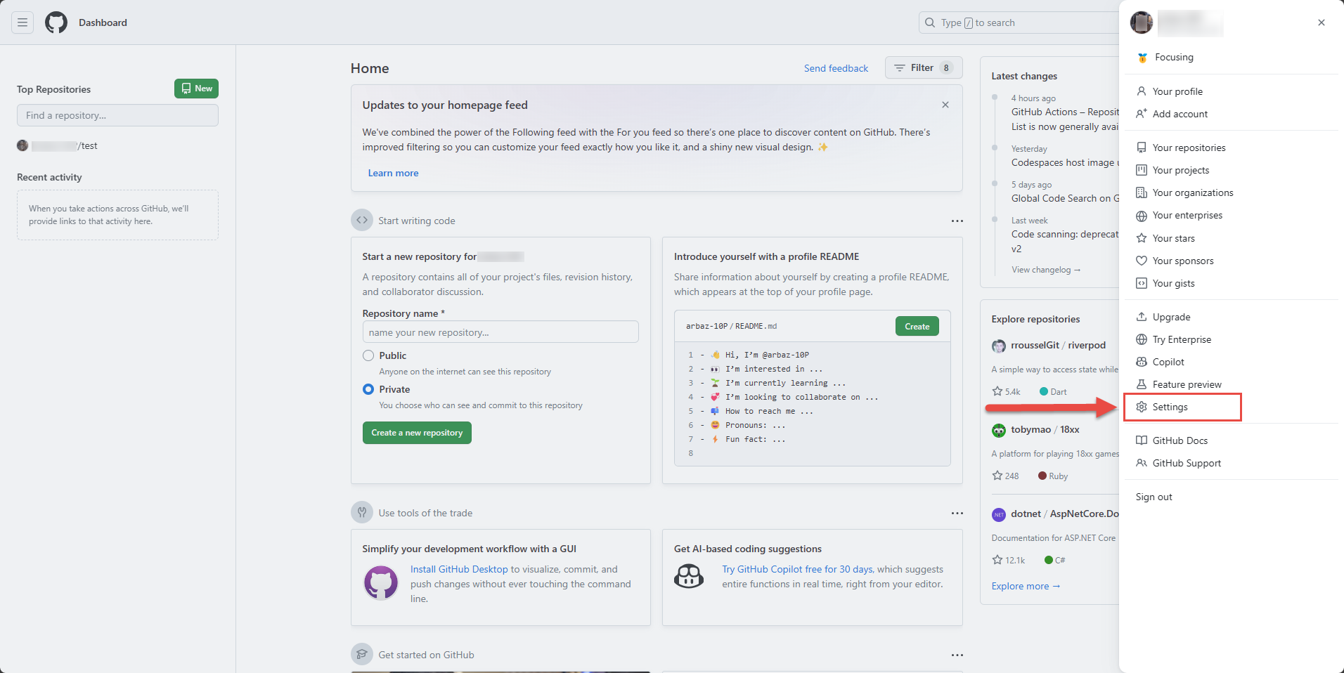Open the Learn more link about homepage feed
This screenshot has width=1344, height=673.
(392, 172)
